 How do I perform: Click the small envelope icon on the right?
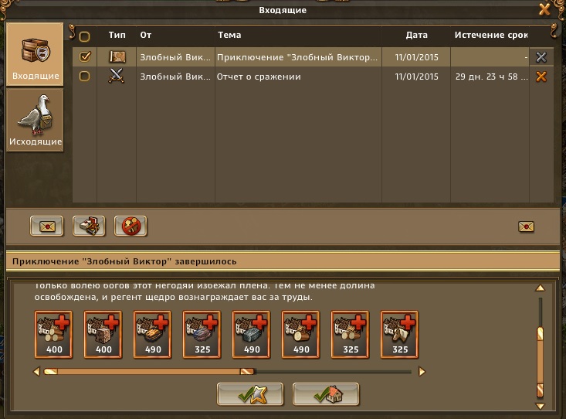(526, 227)
